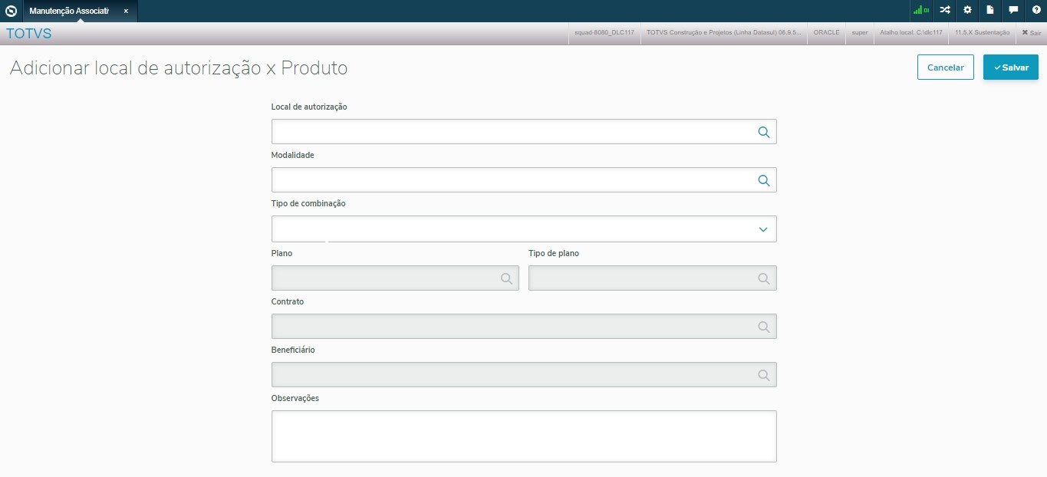Open settings via the gear icon
This screenshot has width=1047, height=477.
(968, 11)
